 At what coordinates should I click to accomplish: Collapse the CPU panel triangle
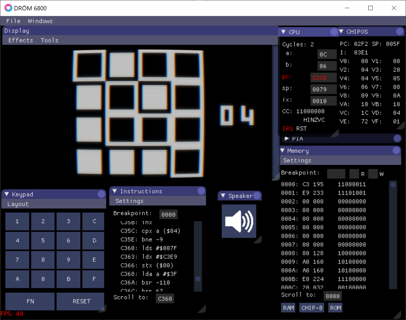click(x=284, y=32)
